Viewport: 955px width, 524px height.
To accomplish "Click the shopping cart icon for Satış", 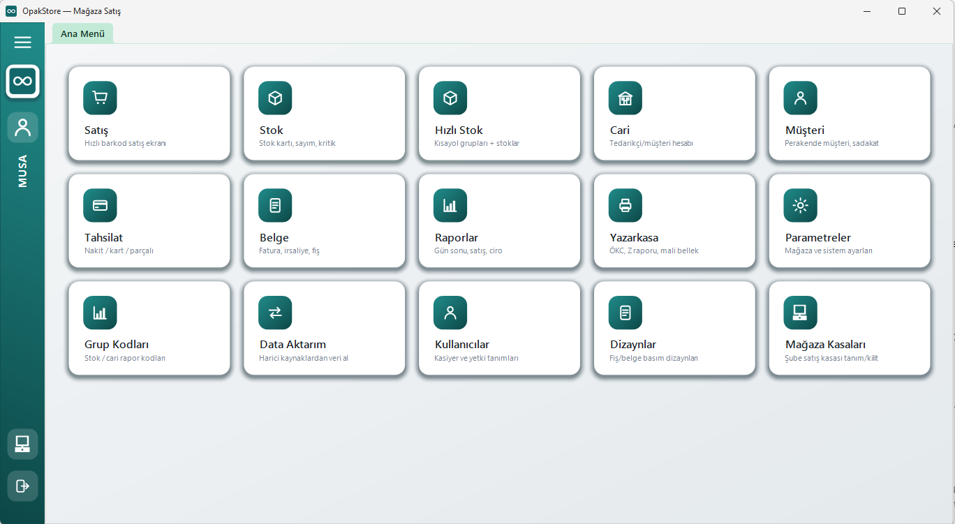I will click(100, 98).
